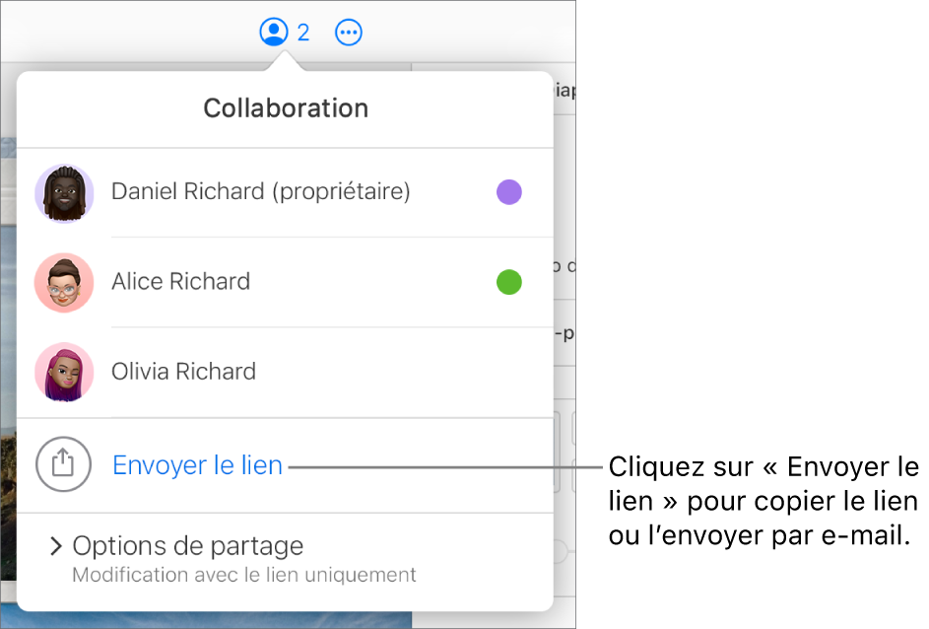Select Olivia Richard's participant row
929x629 pixels.
point(286,373)
